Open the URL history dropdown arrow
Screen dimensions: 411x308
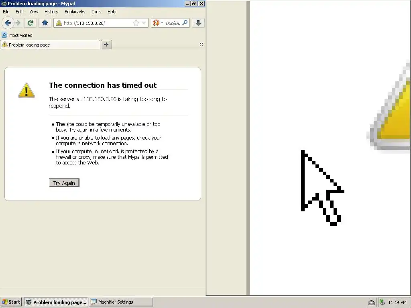pos(144,23)
